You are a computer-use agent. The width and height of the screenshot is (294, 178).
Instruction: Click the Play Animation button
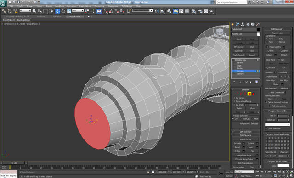click(x=266, y=172)
